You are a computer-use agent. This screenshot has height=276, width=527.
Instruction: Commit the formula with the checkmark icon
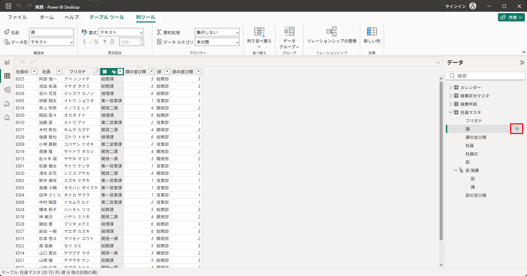click(x=33, y=62)
